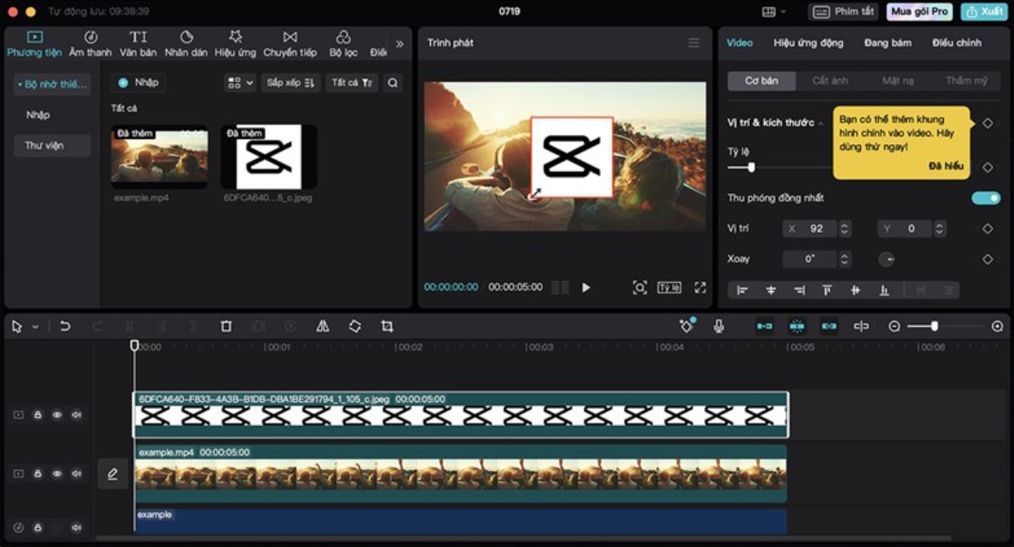Click the undo arrow icon
Image resolution: width=1014 pixels, height=547 pixels.
(x=65, y=326)
